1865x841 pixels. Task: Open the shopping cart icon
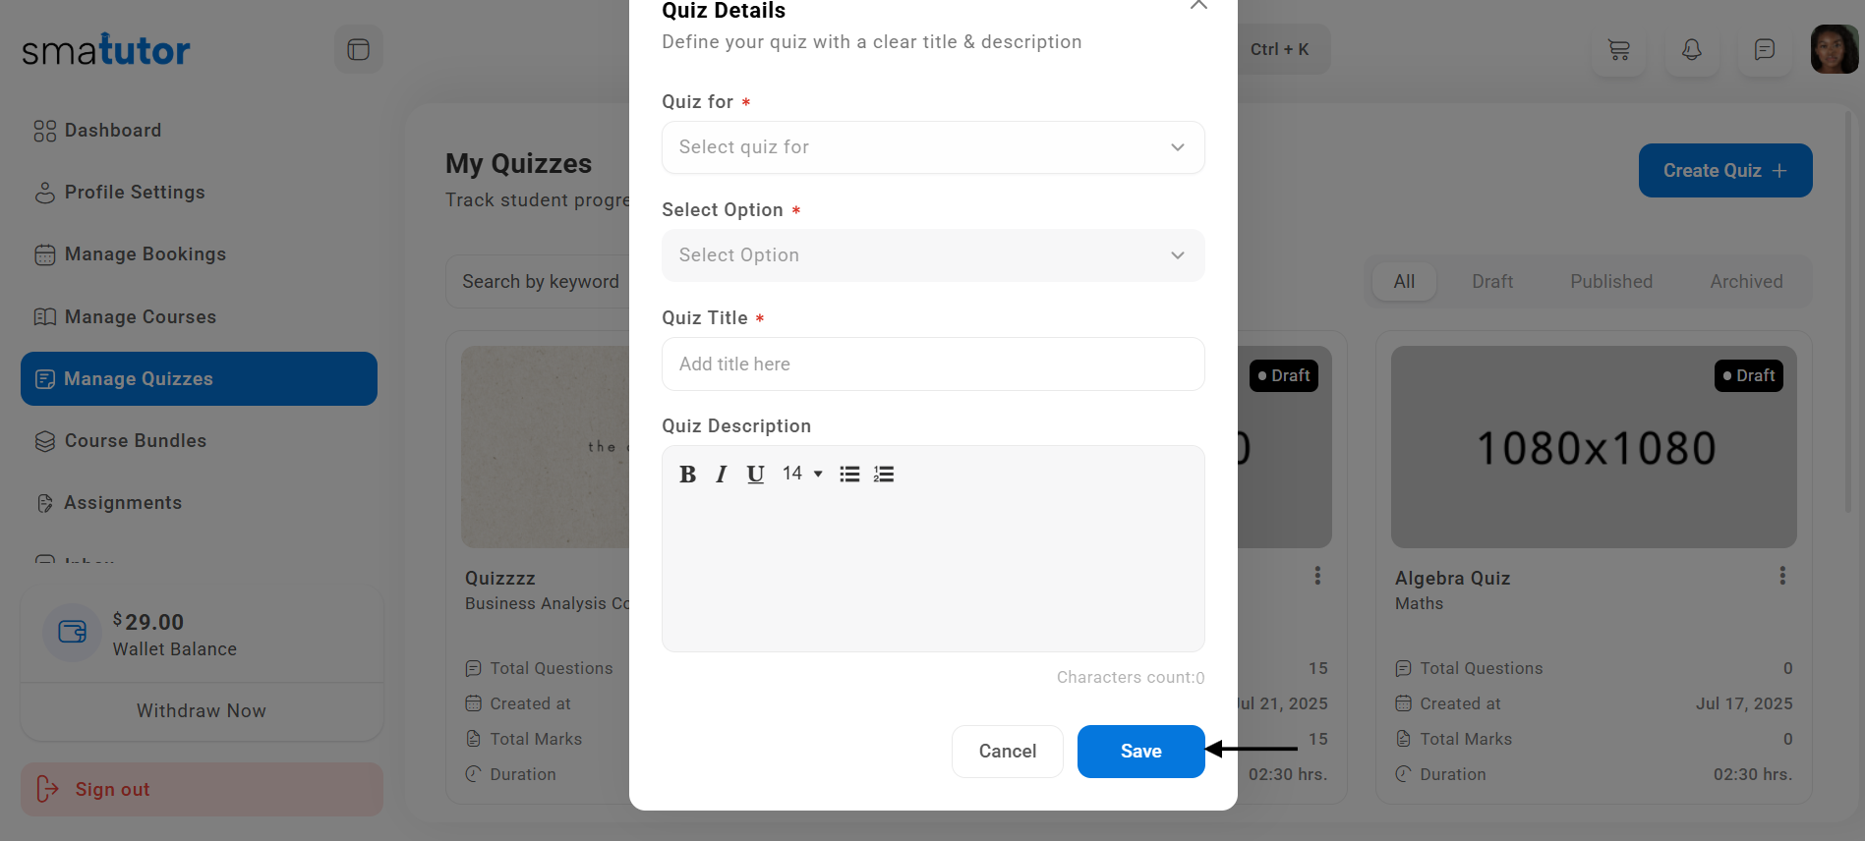(1618, 49)
